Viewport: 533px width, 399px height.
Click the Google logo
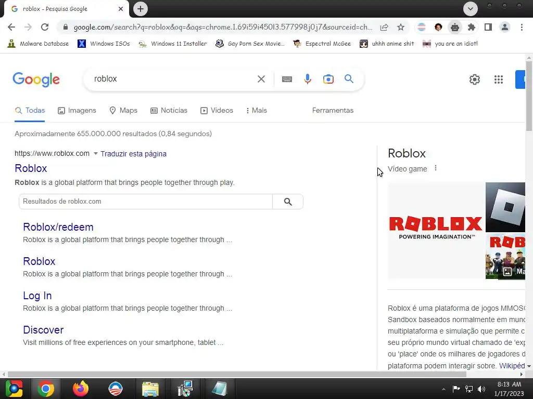coord(36,79)
